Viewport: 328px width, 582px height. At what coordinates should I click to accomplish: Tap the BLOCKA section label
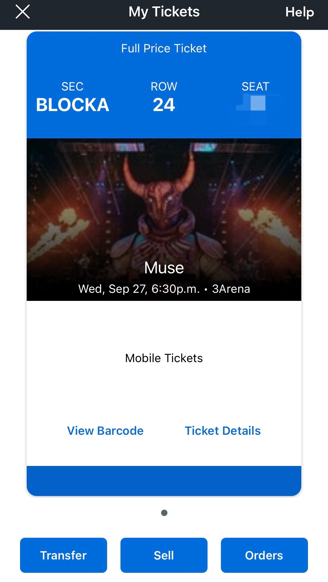[73, 105]
